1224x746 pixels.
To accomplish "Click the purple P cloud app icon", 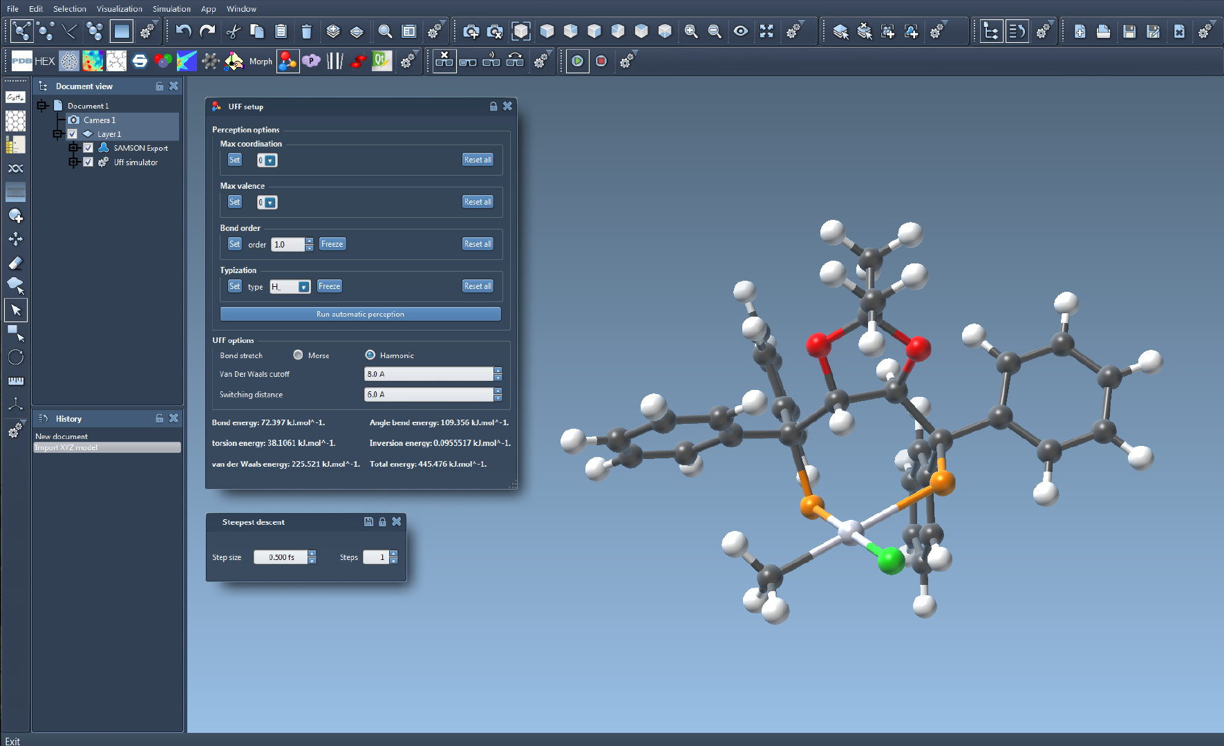I will 311,61.
